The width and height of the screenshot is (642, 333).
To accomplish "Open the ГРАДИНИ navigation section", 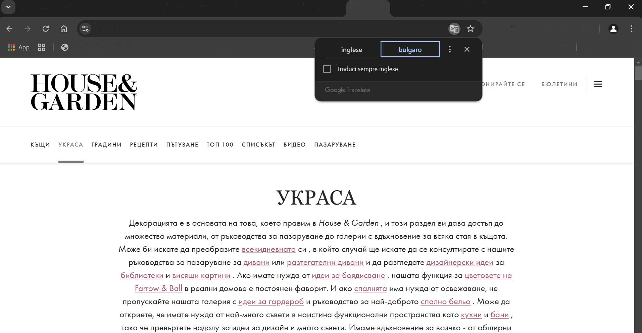I will [x=106, y=145].
